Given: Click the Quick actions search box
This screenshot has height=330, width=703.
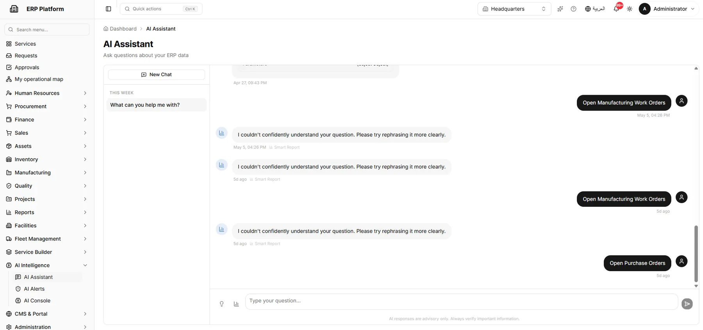Looking at the screenshot, I should [161, 9].
